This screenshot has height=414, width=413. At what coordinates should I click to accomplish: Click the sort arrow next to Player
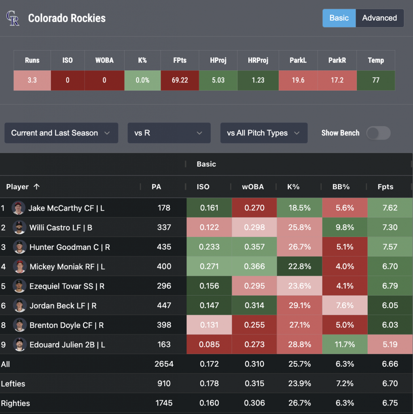(x=36, y=187)
